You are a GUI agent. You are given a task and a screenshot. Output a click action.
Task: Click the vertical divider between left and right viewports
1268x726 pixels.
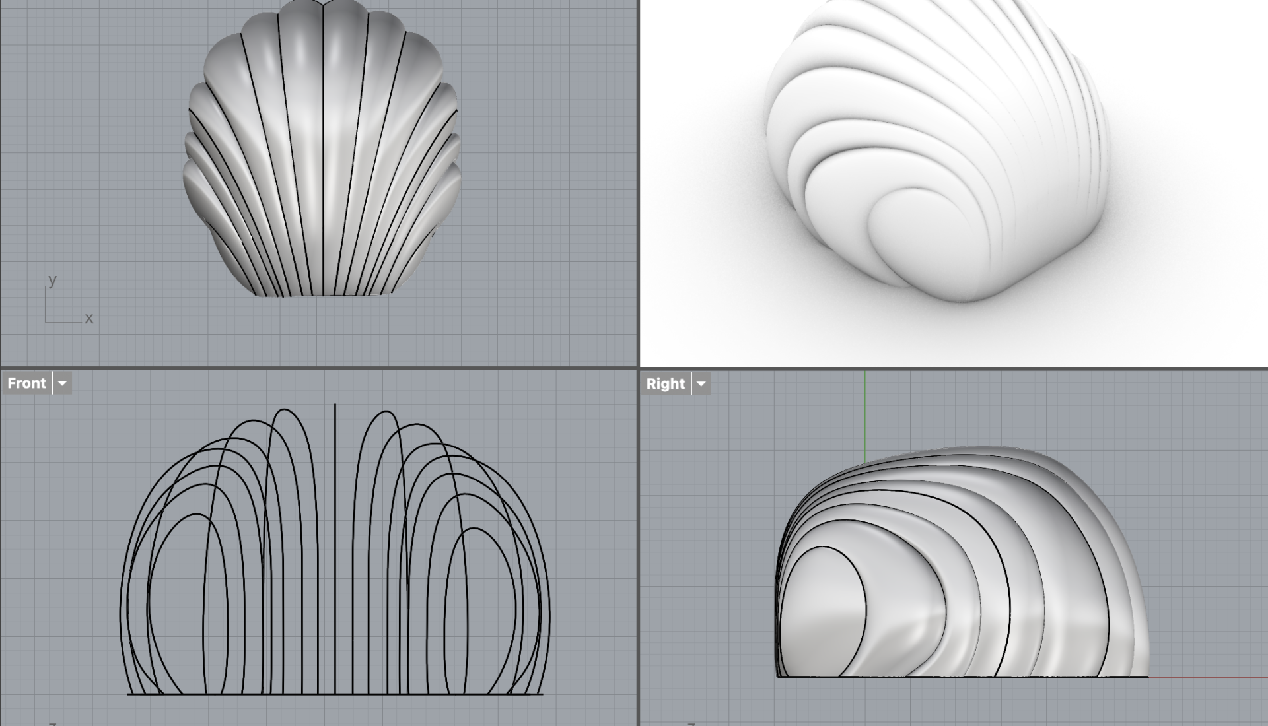(639, 198)
